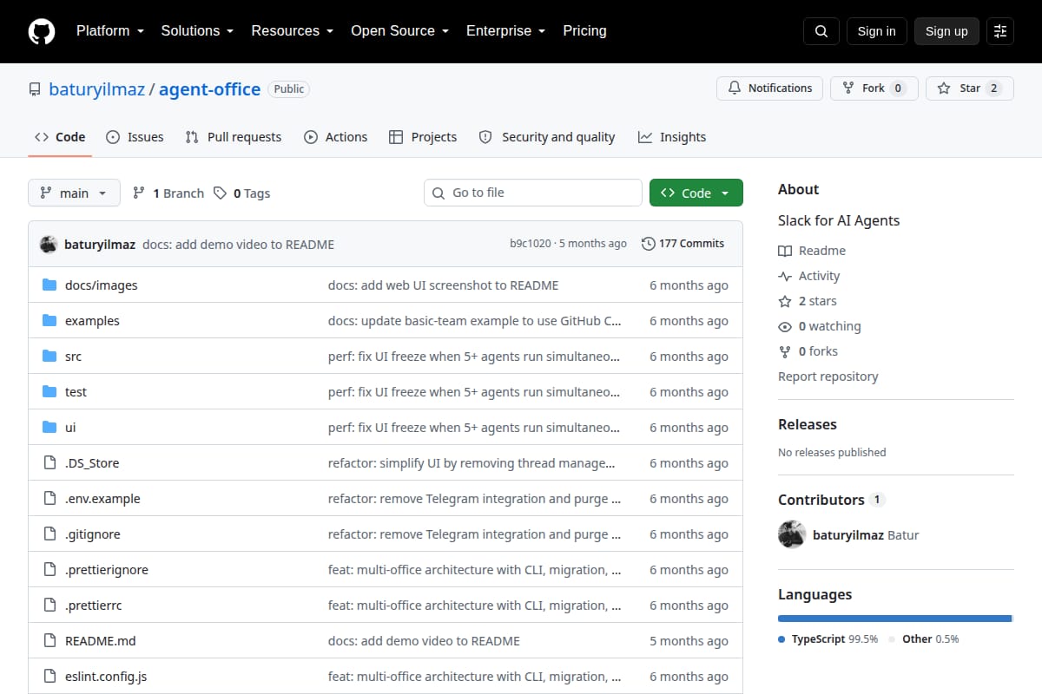Open the Actions tab
The height and width of the screenshot is (694, 1042).
336,137
